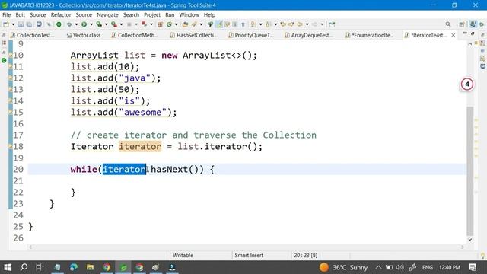Toggle Mark Occurrences highlighter icon

[219, 24]
